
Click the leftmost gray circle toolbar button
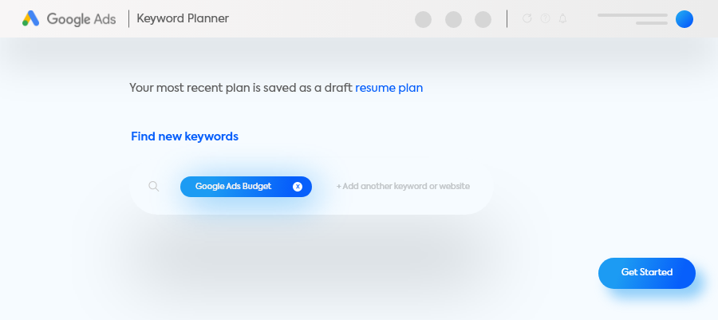(x=423, y=19)
